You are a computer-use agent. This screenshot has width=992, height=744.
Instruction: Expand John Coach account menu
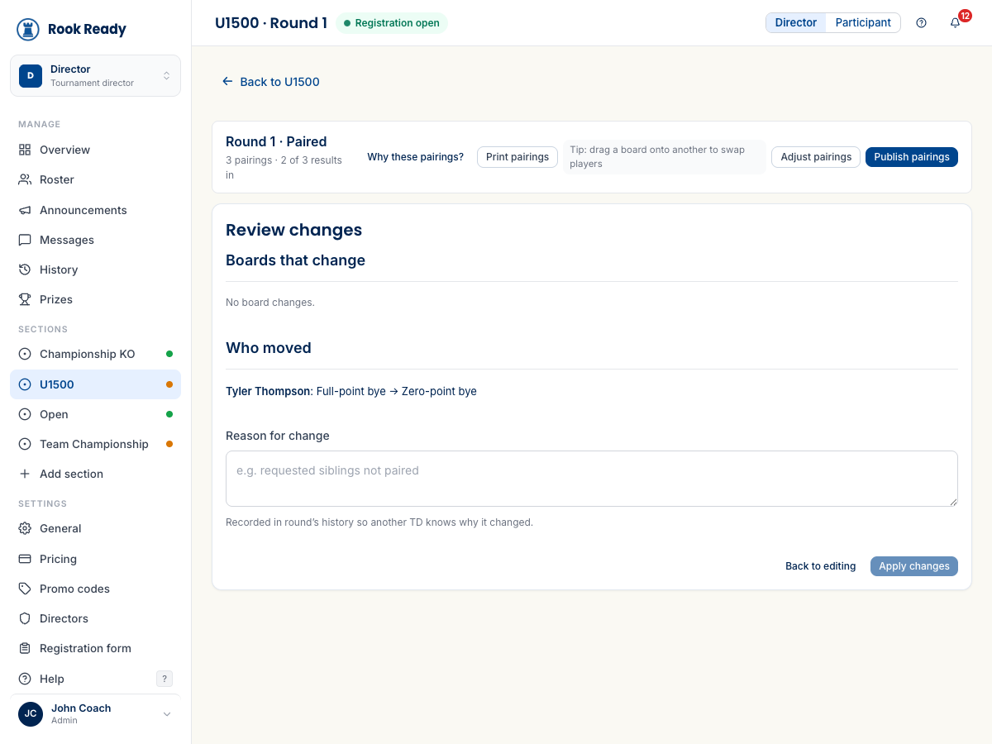[95, 714]
